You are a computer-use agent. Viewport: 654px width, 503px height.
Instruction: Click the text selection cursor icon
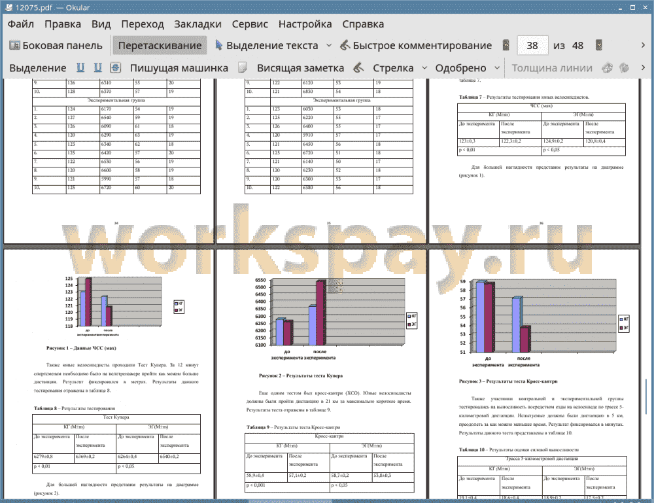pos(218,45)
